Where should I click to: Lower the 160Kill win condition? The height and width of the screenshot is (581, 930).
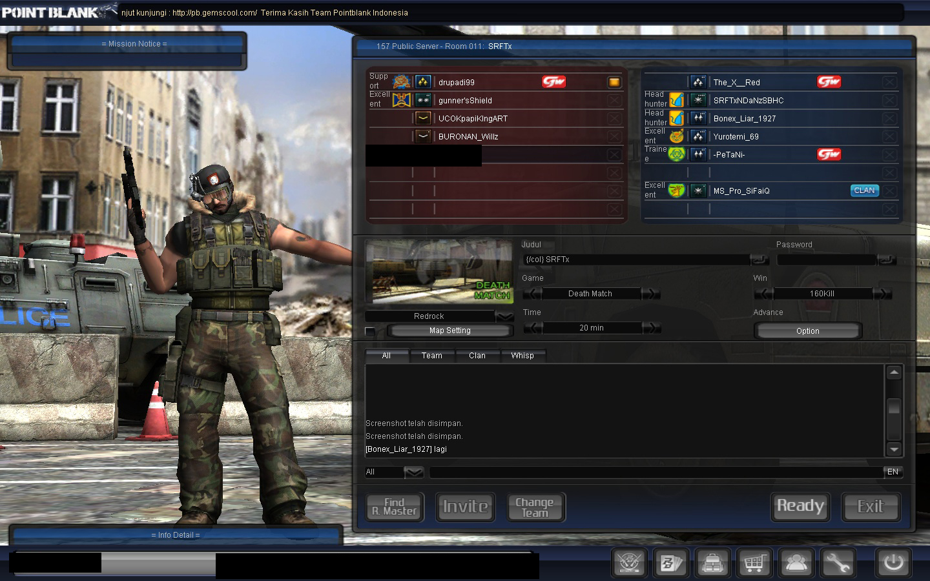pyautogui.click(x=763, y=294)
